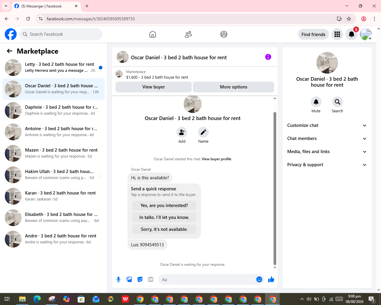The height and width of the screenshot is (305, 381).
Task: Open File Explorer from the taskbar
Action: [x=22, y=299]
